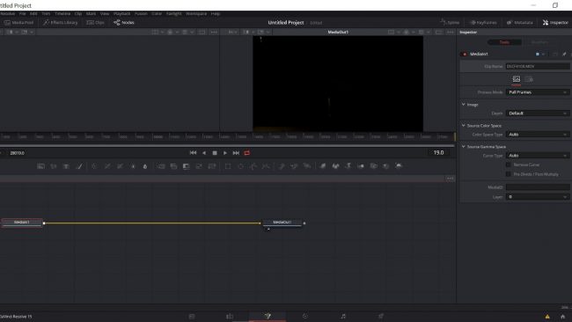Open the File menu
Image resolution: width=572 pixels, height=322 pixels.
(22, 13)
